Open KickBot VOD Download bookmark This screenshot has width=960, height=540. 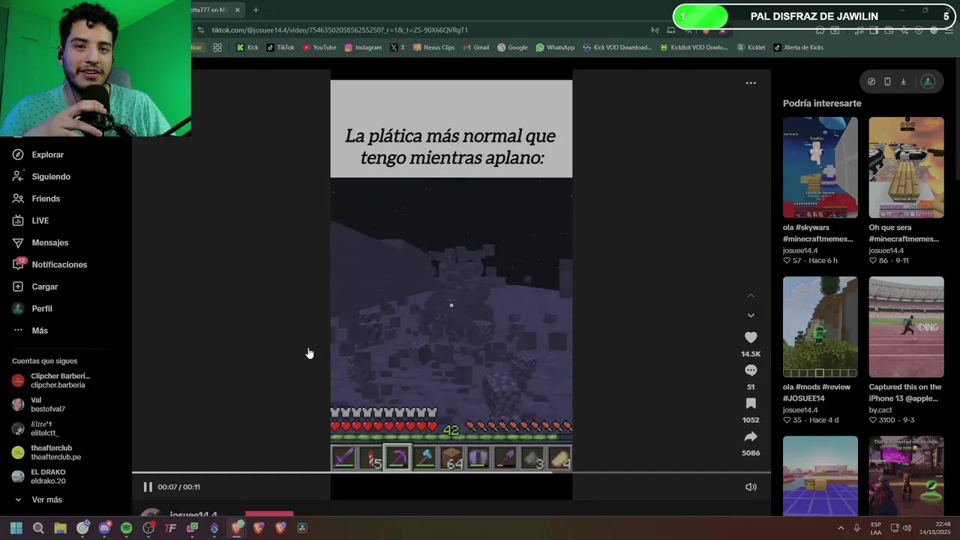point(694,47)
